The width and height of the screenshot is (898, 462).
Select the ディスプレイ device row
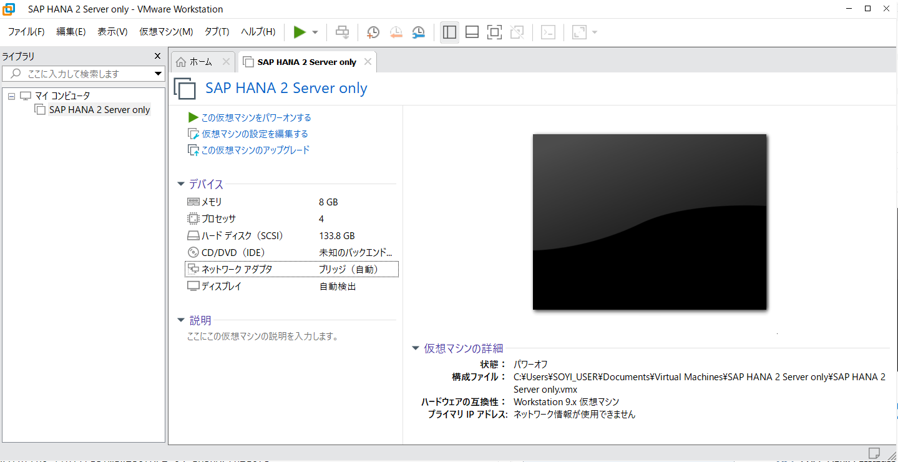291,287
